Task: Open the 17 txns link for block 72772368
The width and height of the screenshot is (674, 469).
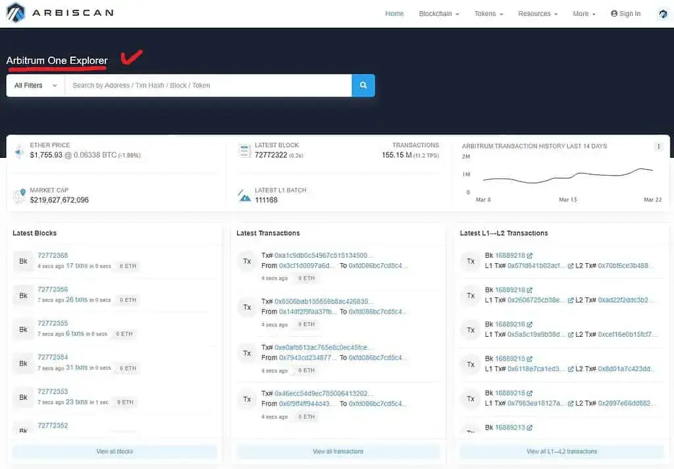Action: coord(76,266)
